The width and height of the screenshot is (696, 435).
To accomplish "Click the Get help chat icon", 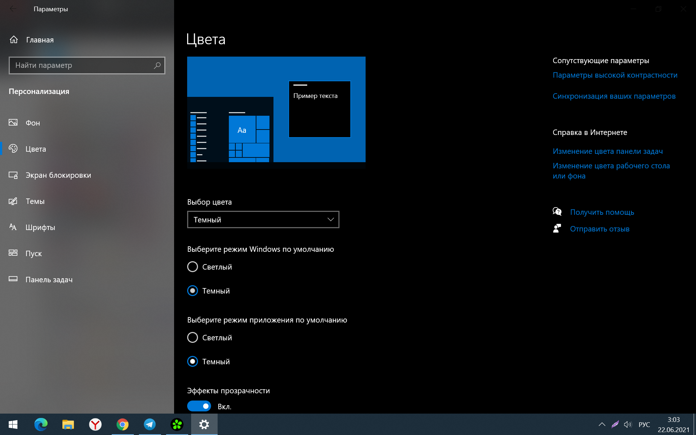I will click(557, 212).
